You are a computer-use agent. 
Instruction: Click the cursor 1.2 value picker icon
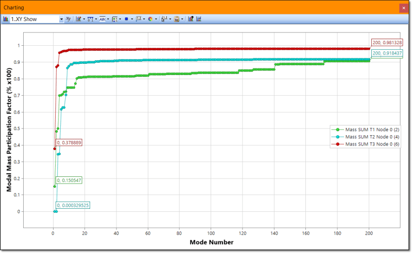164,19
